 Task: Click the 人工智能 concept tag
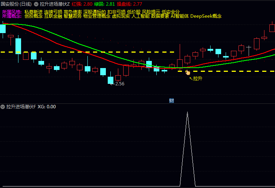[141, 16]
